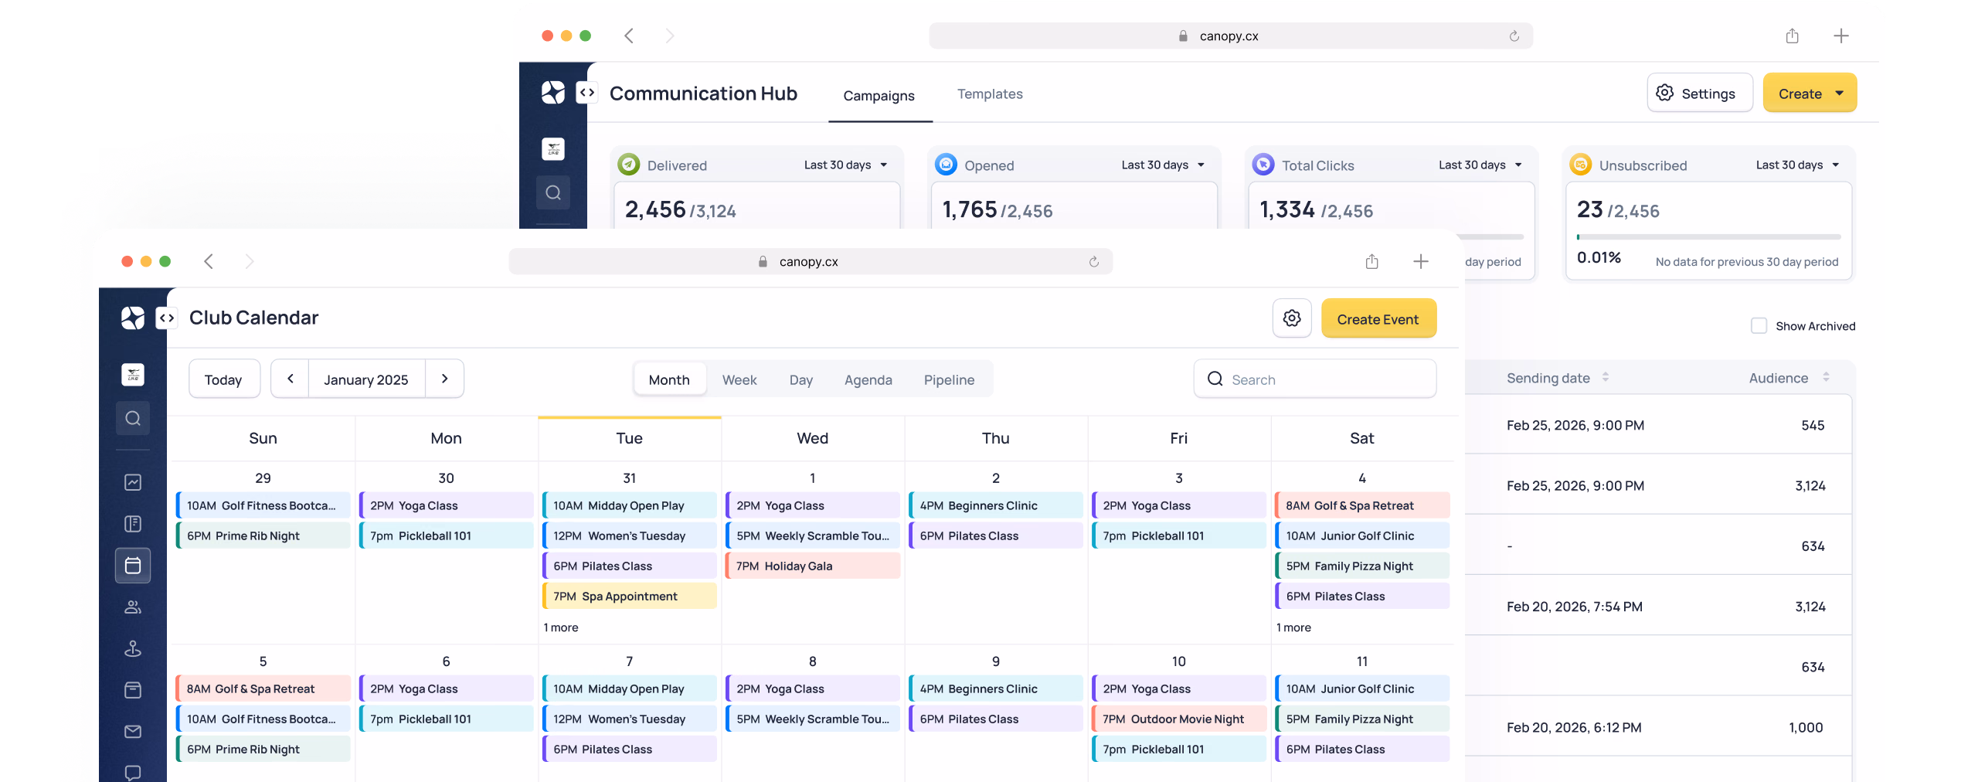Open 8AM Golf & Spa Retreat on Saturday 4

[1362, 505]
